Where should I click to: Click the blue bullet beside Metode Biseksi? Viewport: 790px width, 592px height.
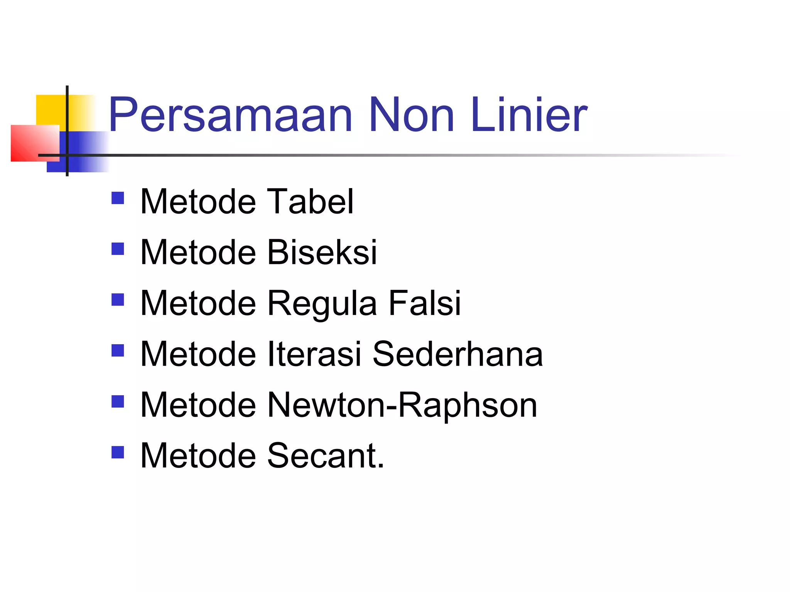(118, 249)
